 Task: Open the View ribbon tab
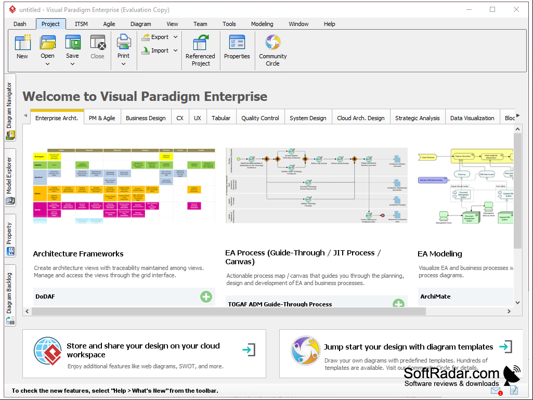click(172, 24)
